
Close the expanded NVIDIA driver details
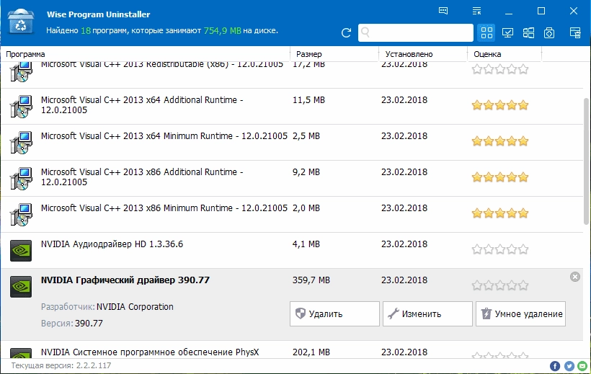click(x=575, y=277)
